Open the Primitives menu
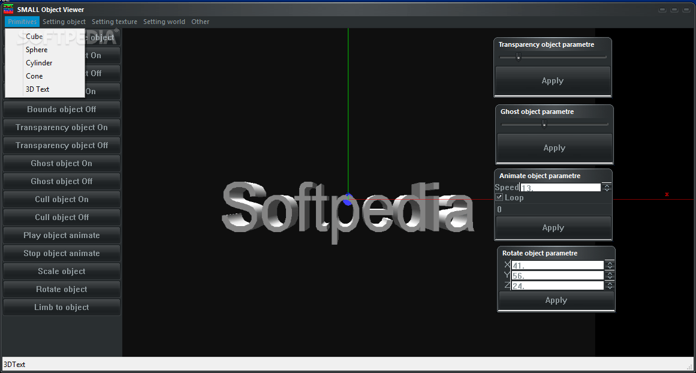 coord(22,22)
